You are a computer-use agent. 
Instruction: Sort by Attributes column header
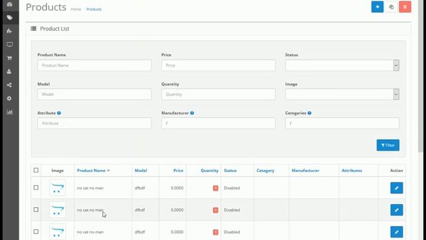point(352,171)
